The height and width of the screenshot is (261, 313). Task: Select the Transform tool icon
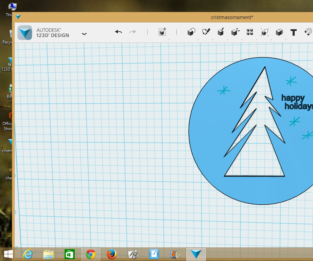162,32
